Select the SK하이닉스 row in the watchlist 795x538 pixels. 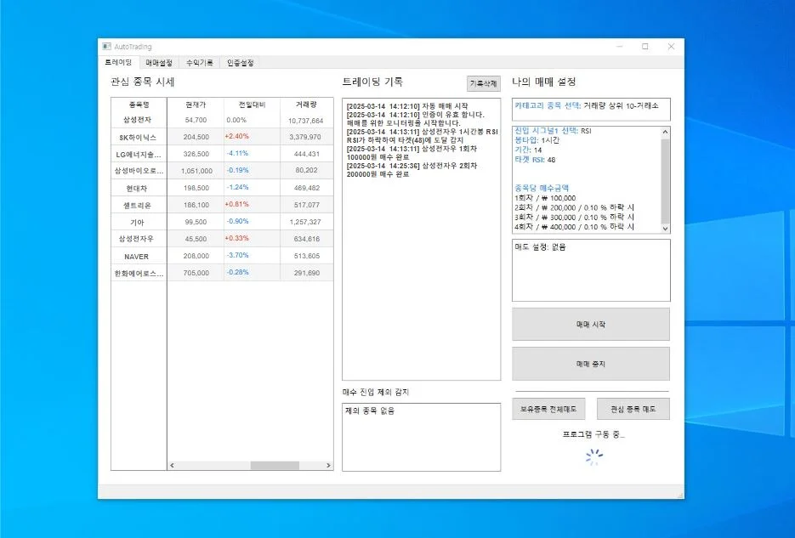(x=139, y=137)
